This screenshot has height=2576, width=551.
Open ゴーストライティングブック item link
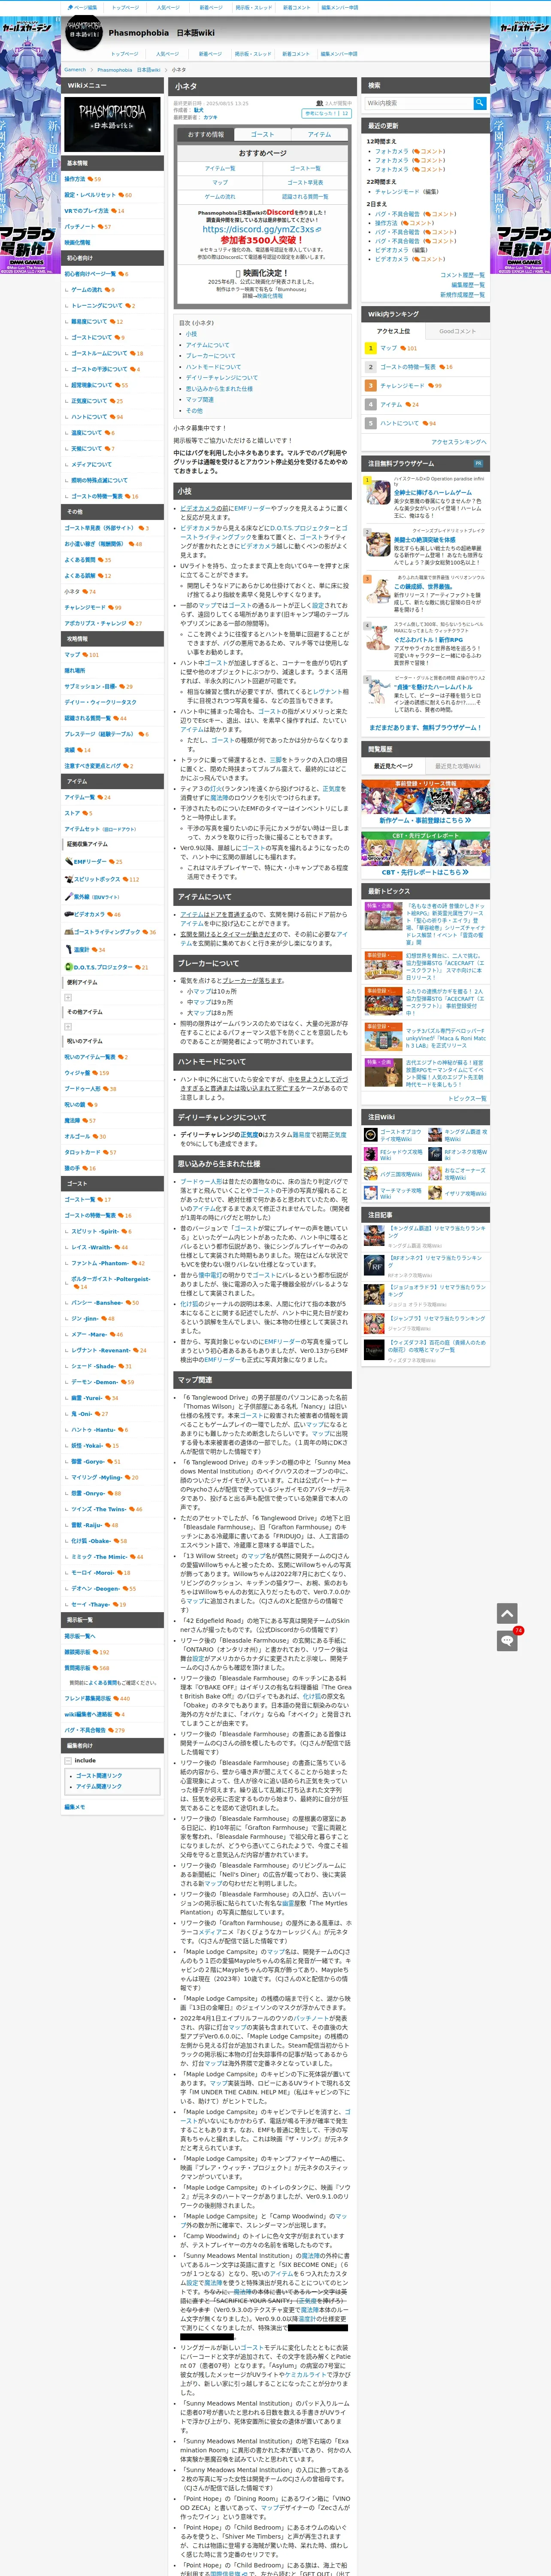pos(103,932)
